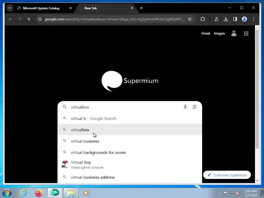Select the Virtual Boy console suggestion
This screenshot has height=198, width=264.
pyautogui.click(x=130, y=164)
